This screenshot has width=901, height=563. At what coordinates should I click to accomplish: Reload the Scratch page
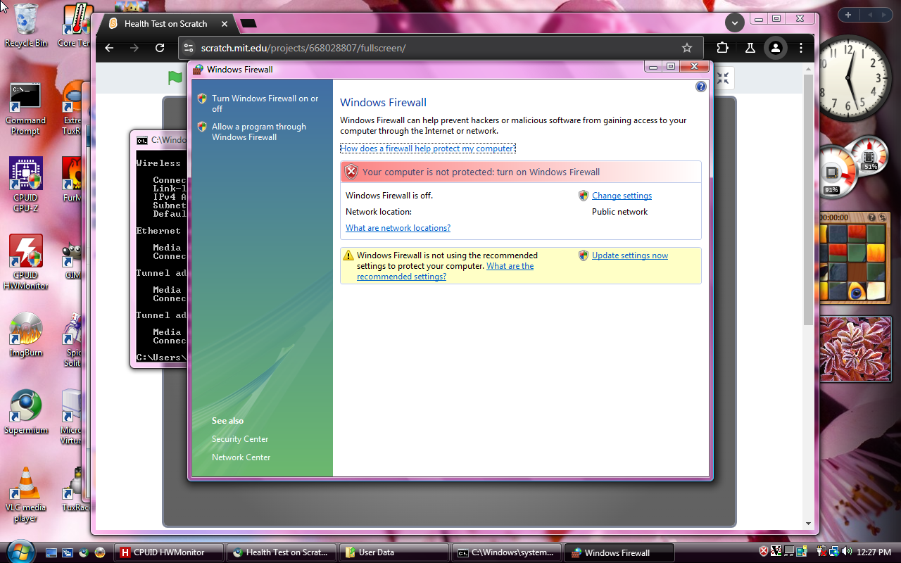(160, 48)
